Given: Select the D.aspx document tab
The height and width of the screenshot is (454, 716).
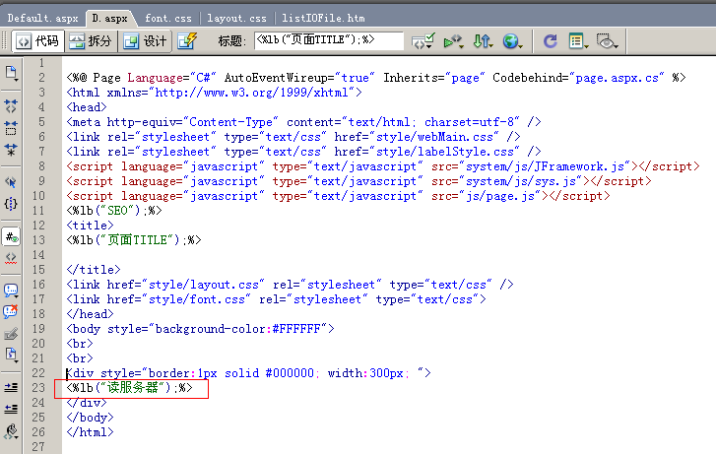Looking at the screenshot, I should (x=109, y=19).
